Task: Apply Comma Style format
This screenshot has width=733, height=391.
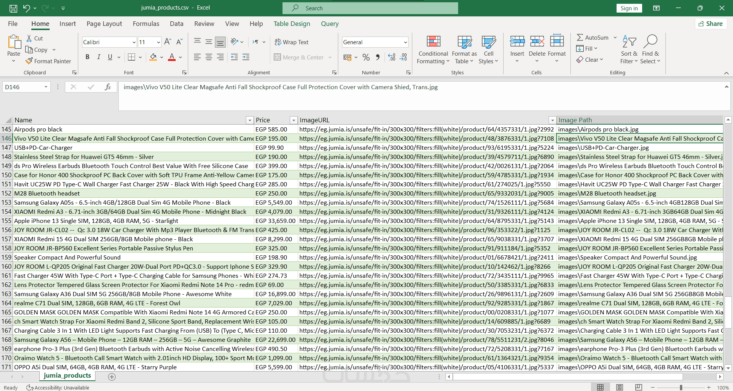Action: [378, 57]
